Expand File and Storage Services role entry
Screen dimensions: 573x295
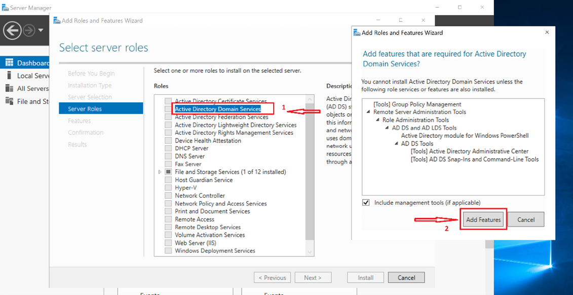coord(159,171)
